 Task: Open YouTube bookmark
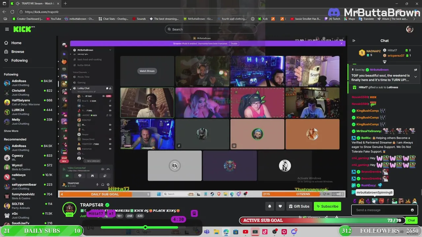point(54,19)
